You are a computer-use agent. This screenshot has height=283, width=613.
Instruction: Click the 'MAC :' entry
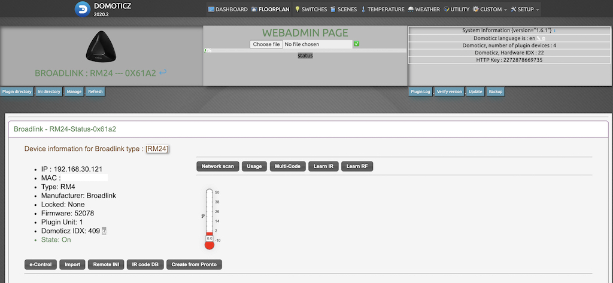point(51,178)
